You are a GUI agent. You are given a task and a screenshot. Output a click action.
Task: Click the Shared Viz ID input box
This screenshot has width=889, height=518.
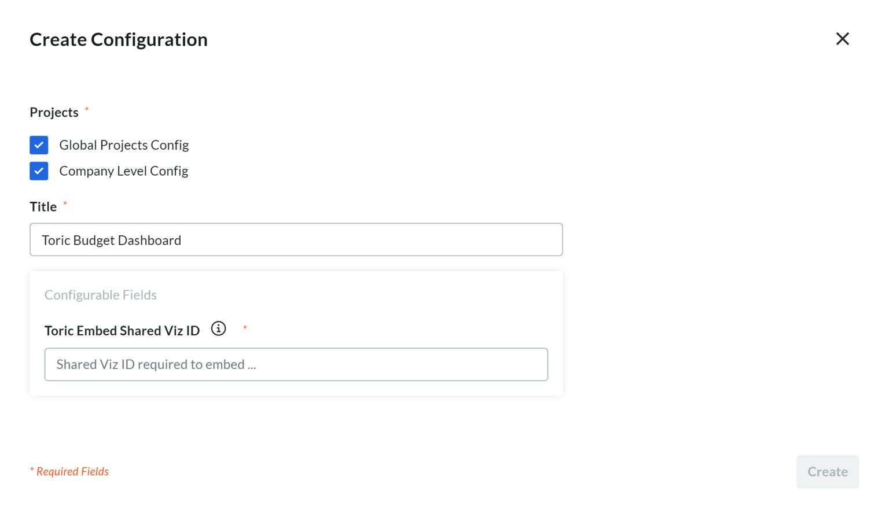[x=296, y=364]
